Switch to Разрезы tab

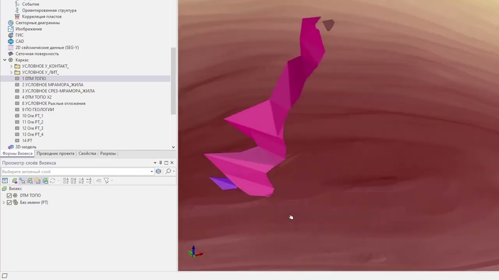coord(108,154)
